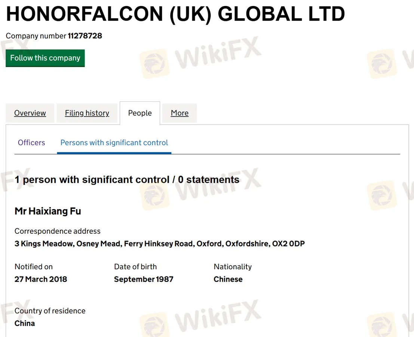This screenshot has width=414, height=337.
Task: Click the name Mr Haixiang Fu
Action: point(48,211)
